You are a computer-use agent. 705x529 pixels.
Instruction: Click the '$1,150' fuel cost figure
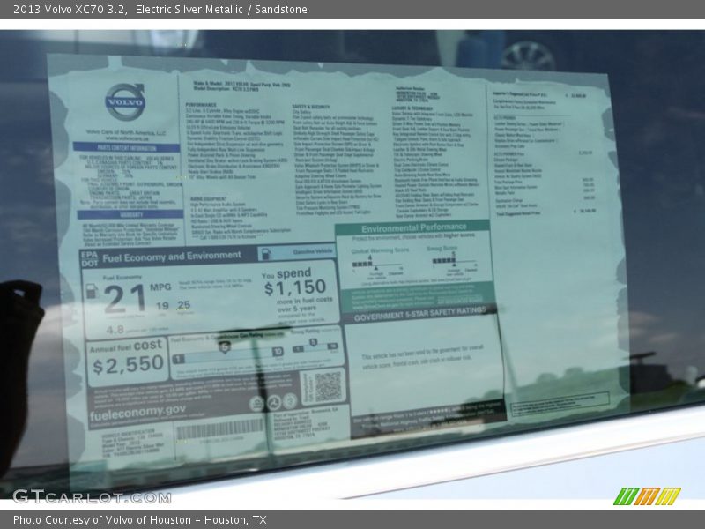[x=295, y=287]
